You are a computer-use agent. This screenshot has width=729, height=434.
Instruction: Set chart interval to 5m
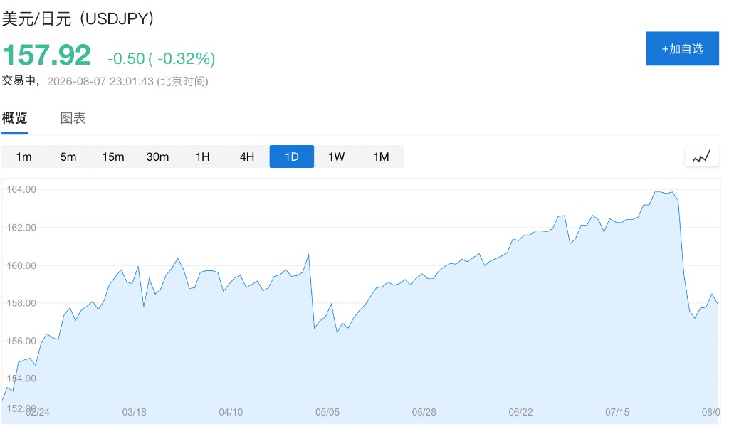tap(68, 157)
